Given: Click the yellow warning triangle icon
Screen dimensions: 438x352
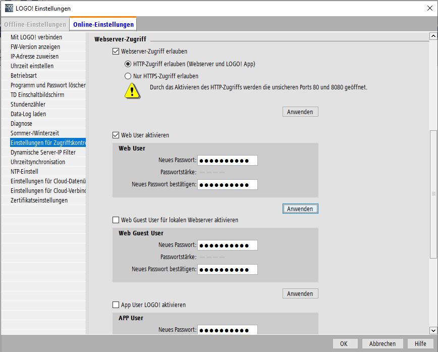Looking at the screenshot, I should 132,91.
